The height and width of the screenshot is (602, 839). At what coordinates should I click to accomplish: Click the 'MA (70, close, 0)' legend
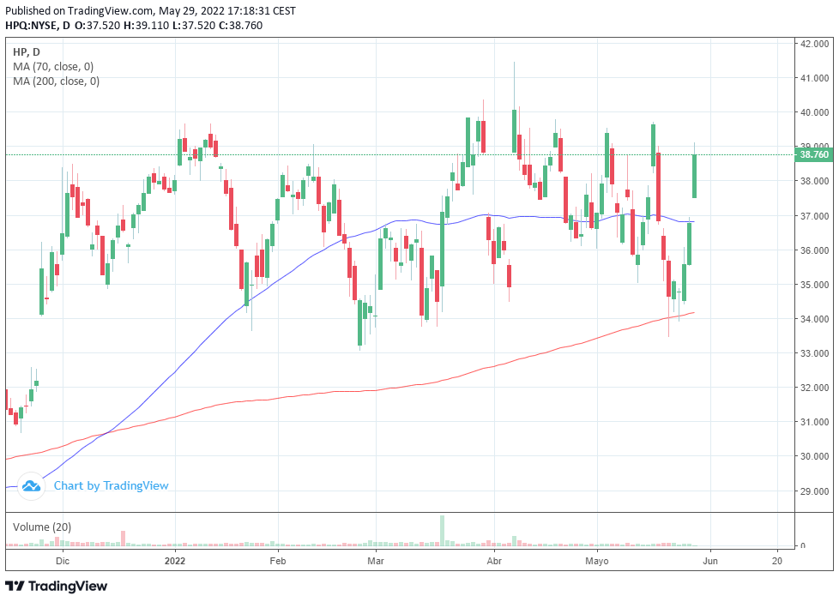[x=53, y=67]
